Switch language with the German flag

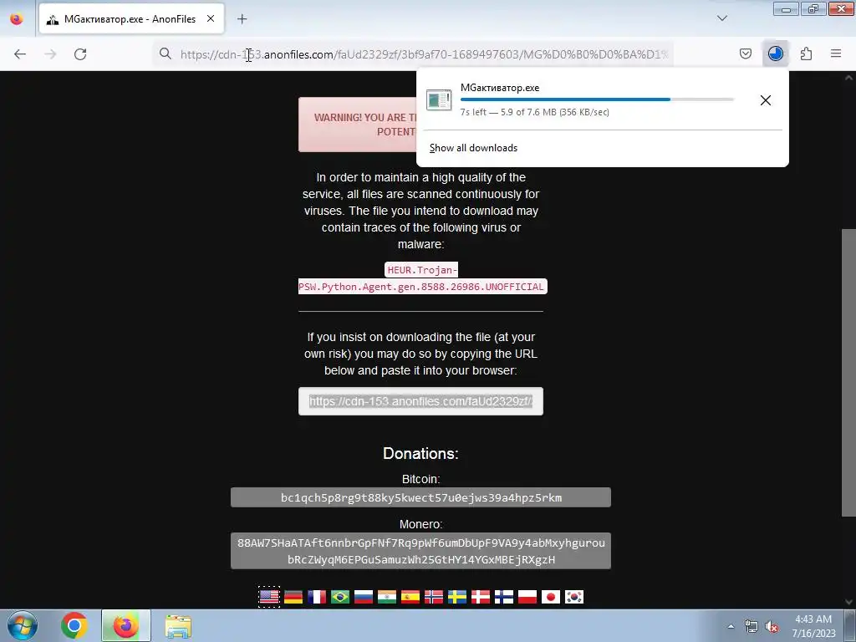pos(293,597)
